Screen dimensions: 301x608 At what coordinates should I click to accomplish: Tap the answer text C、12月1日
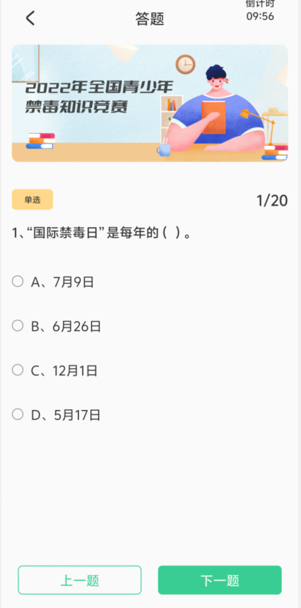64,371
